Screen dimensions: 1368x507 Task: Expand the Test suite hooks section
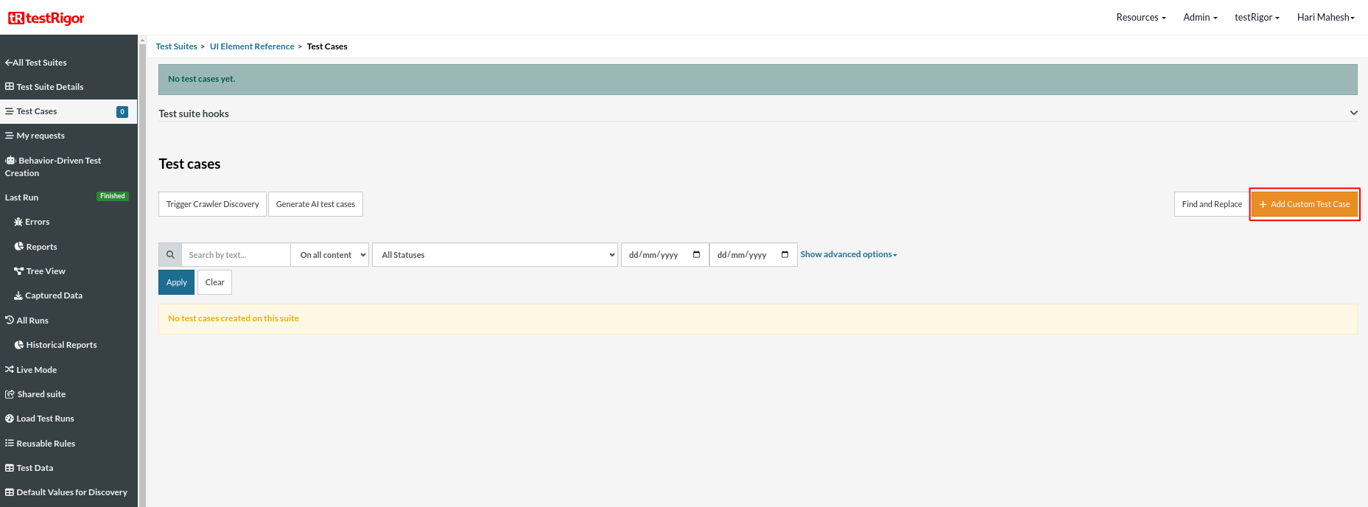[1353, 113]
